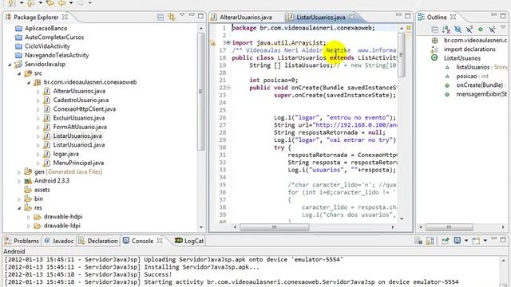
Task: Click Clear Console icon
Action: [x=418, y=241]
